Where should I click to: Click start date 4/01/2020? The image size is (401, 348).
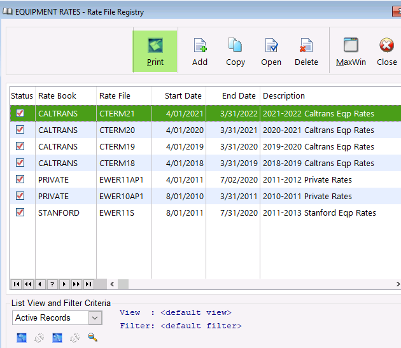[x=185, y=130]
